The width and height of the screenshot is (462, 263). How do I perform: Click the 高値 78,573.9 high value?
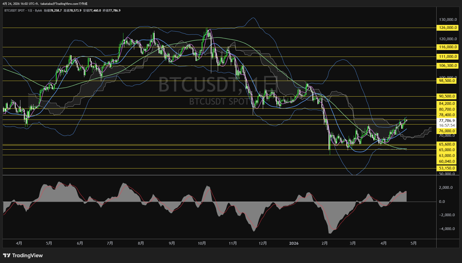72,11
